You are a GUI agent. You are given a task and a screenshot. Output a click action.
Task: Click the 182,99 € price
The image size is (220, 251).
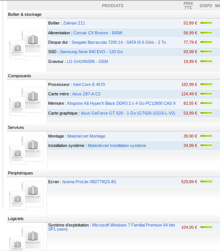(x=189, y=84)
